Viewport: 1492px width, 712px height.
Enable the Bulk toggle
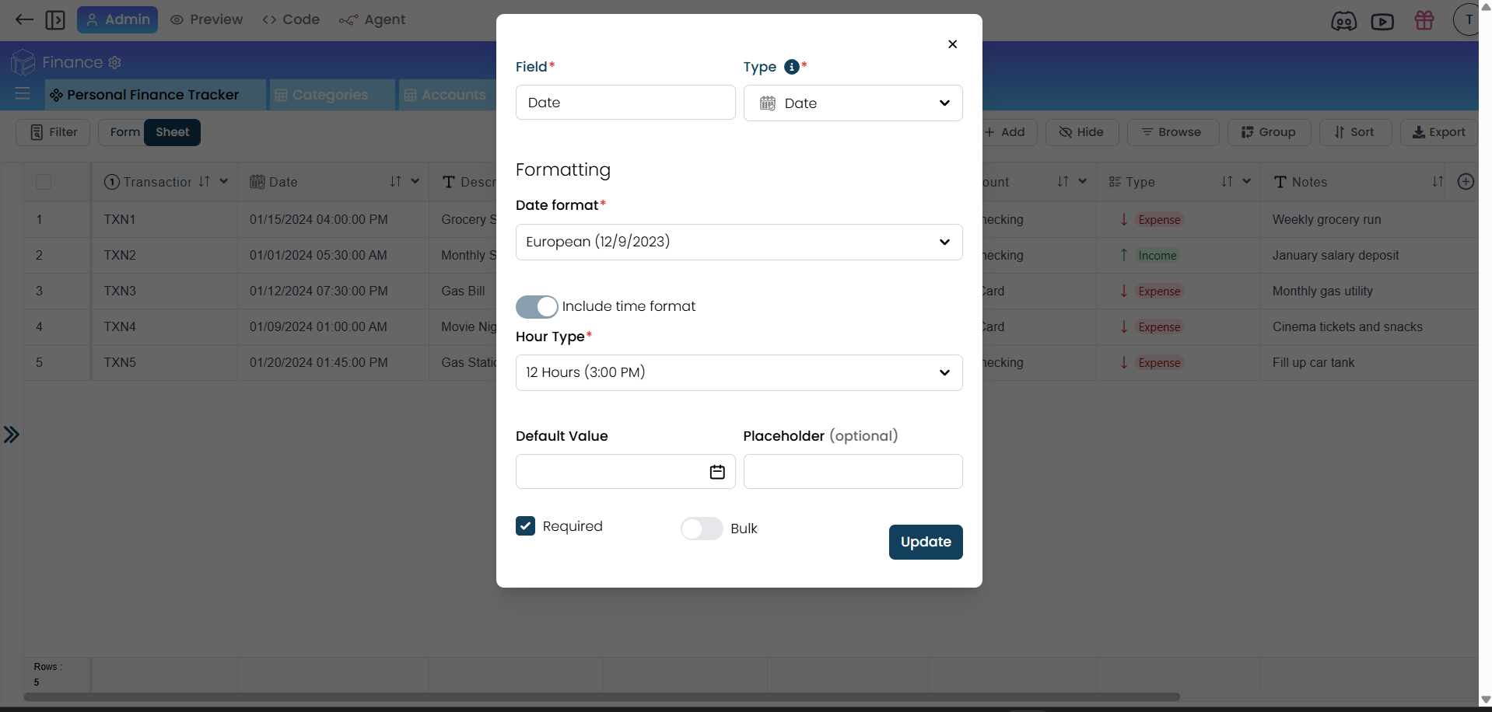(x=701, y=529)
